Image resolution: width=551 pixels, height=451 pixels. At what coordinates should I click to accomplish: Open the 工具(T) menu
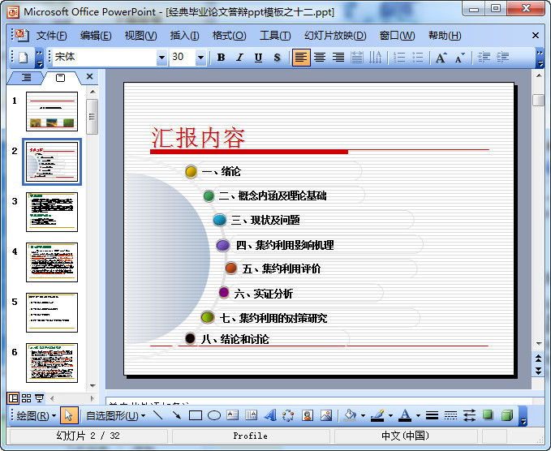[275, 36]
